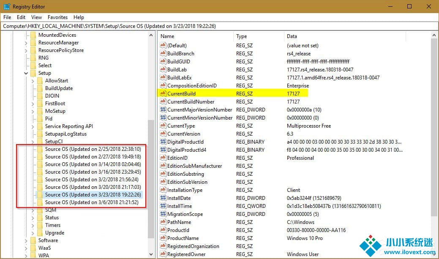This screenshot has height=259, width=439.
Task: Collapse the Setup key
Action: (x=26, y=74)
